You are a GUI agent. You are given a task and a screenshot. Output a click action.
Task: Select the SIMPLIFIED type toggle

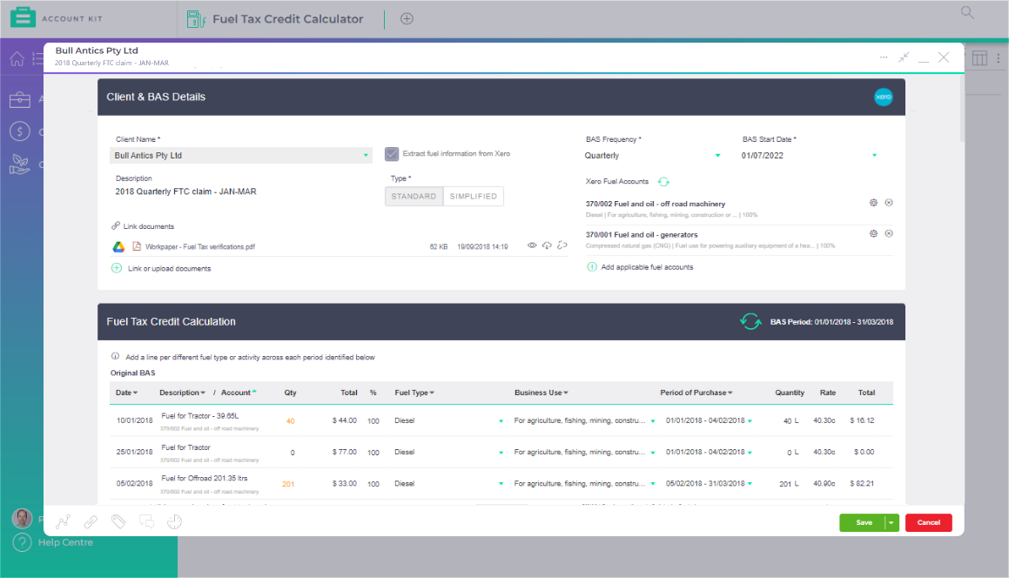click(473, 196)
